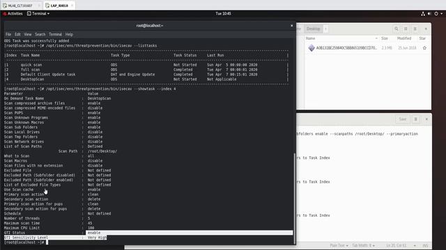Click the INS indicator in text editor
Viewport: 446px width, 250px height.
pos(425,245)
